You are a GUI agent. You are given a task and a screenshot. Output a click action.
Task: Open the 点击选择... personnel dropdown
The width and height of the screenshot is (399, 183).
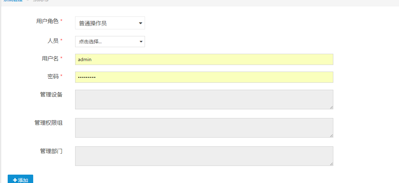point(110,42)
